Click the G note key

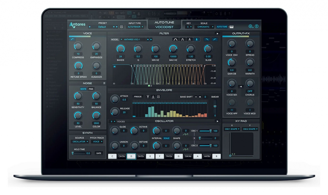coord(178,156)
